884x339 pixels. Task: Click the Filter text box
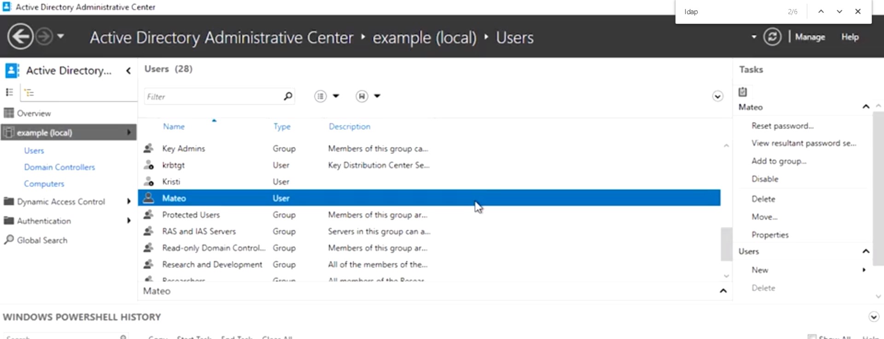click(214, 97)
